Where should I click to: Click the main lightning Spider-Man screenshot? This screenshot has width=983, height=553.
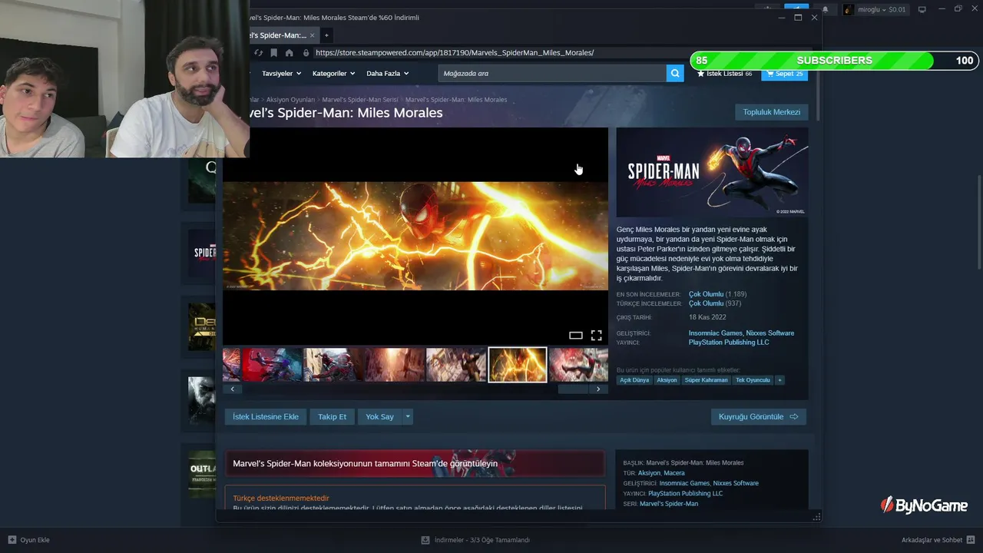pos(415,236)
